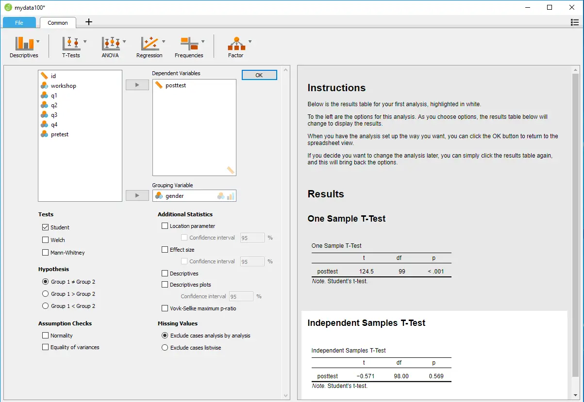Image resolution: width=584 pixels, height=402 pixels.
Task: Click the arrow to assign Dependent Variables
Action: click(x=137, y=84)
